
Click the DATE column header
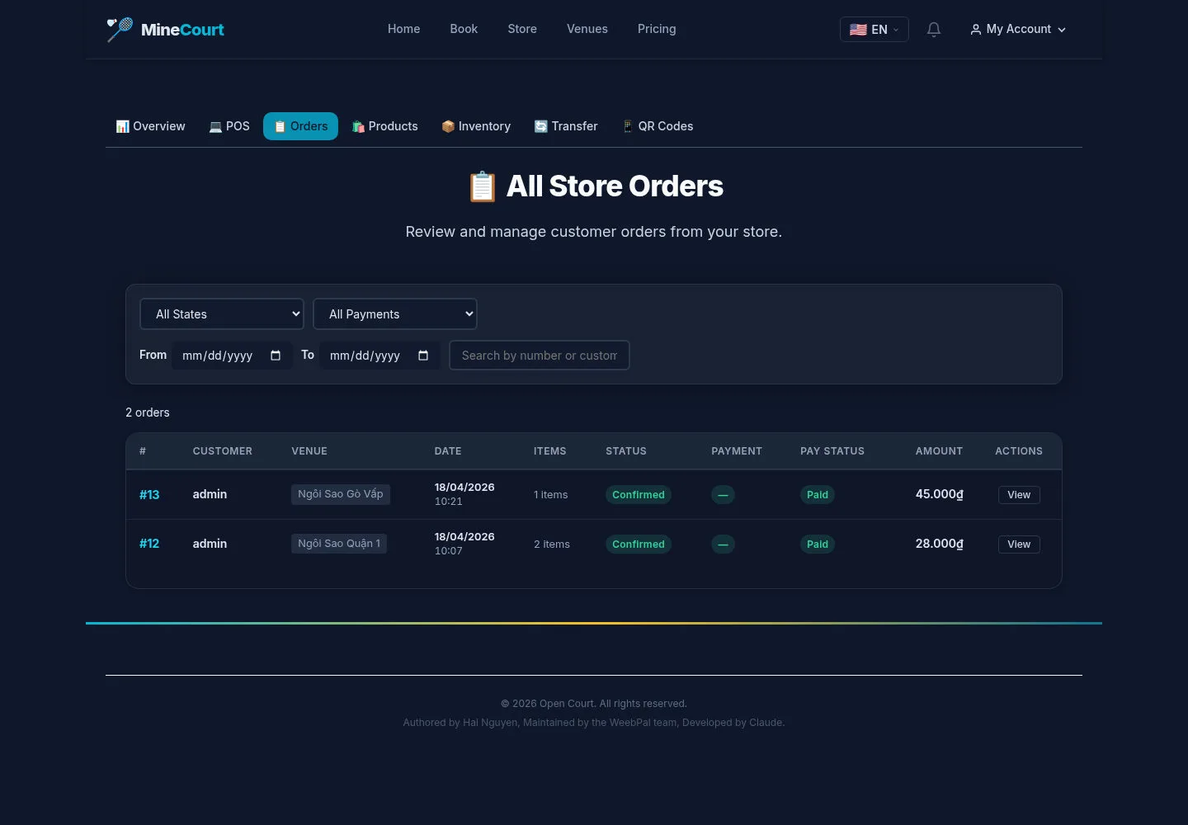click(x=448, y=451)
